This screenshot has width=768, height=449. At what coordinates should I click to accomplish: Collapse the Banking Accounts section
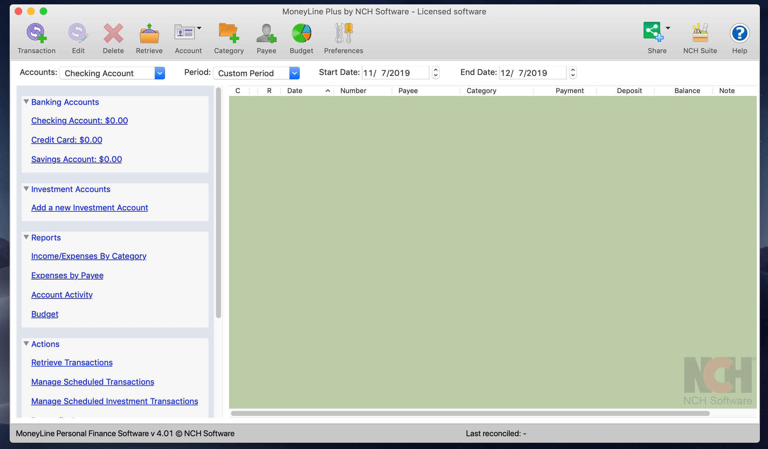pyautogui.click(x=26, y=102)
